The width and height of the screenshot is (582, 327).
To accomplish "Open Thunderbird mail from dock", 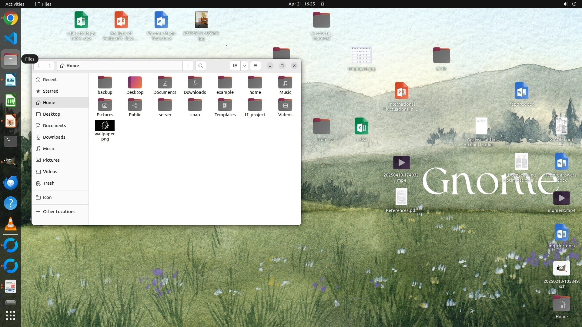I will click(11, 183).
